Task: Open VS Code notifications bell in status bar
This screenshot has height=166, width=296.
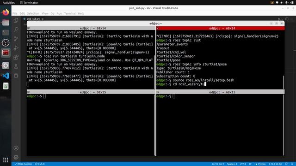Action: 292,164
